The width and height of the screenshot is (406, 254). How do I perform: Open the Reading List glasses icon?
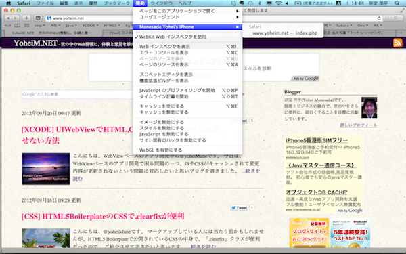[7, 26]
